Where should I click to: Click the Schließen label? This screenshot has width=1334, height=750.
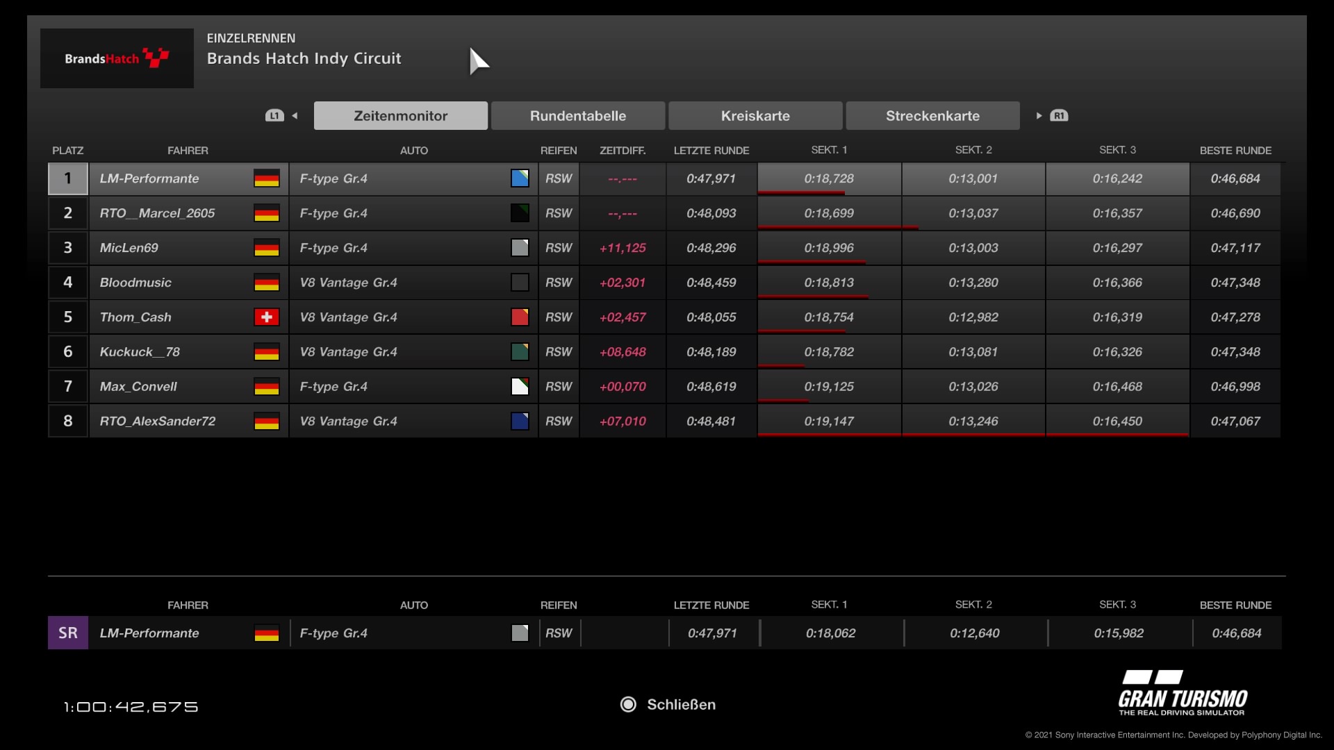[681, 705]
